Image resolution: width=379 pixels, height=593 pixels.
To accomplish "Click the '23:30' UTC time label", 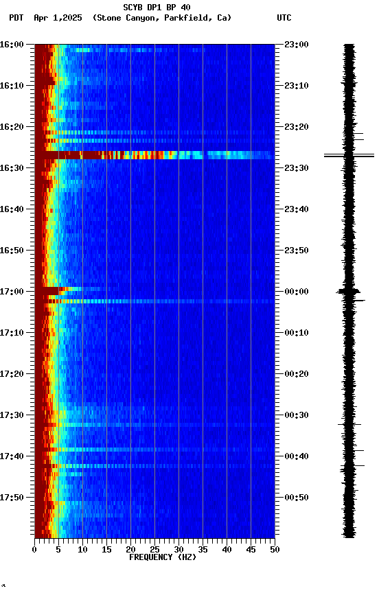I will click(297, 168).
